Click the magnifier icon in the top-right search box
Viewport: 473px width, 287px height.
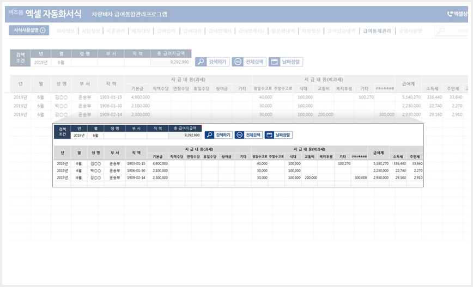pyautogui.click(x=441, y=30)
